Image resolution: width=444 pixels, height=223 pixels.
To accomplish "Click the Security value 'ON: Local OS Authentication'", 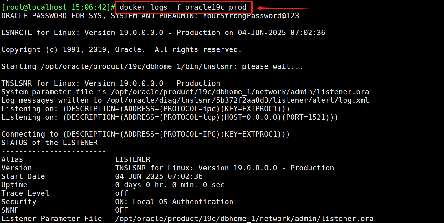I will pos(174,202).
